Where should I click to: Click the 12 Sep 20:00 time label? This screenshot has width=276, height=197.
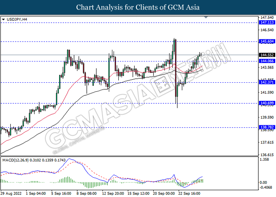click(112, 193)
